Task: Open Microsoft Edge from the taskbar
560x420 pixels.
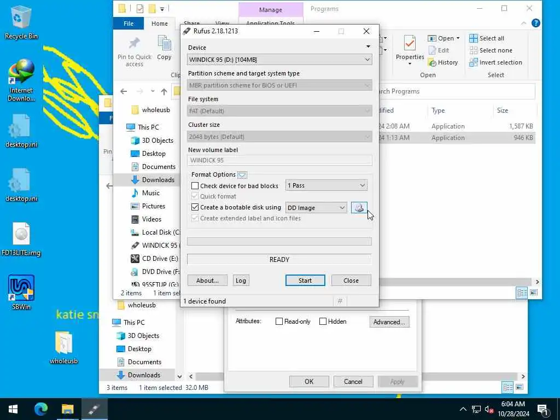Action: [40, 409]
